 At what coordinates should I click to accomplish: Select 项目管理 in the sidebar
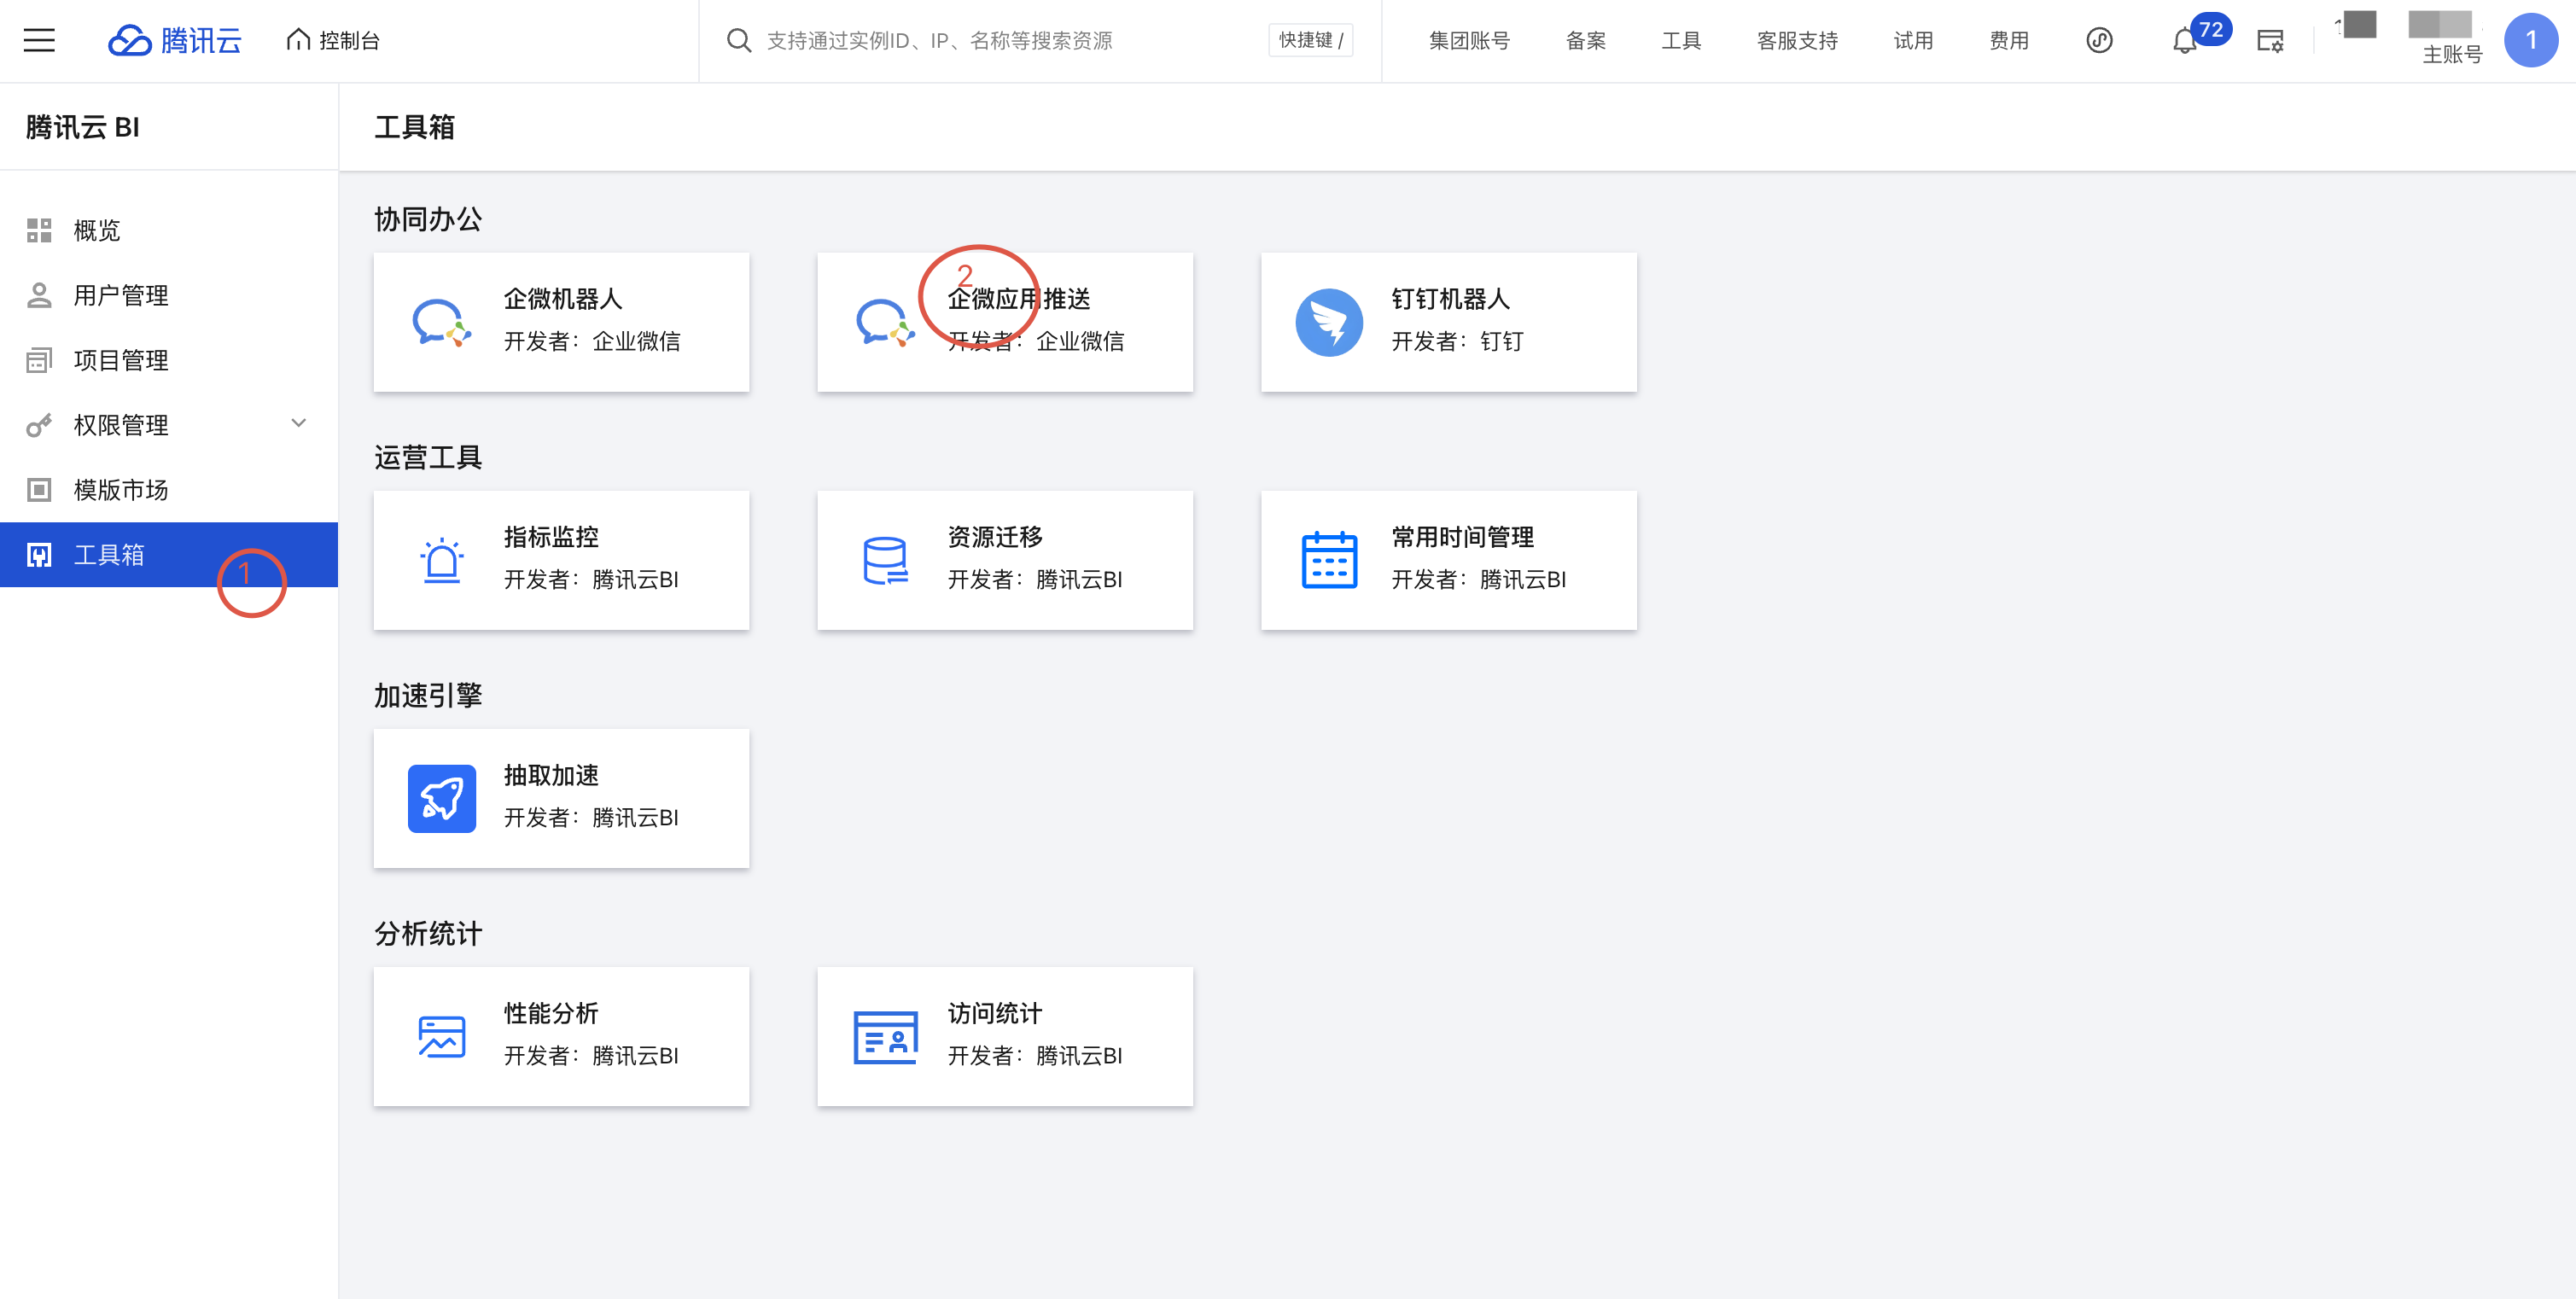pos(120,360)
